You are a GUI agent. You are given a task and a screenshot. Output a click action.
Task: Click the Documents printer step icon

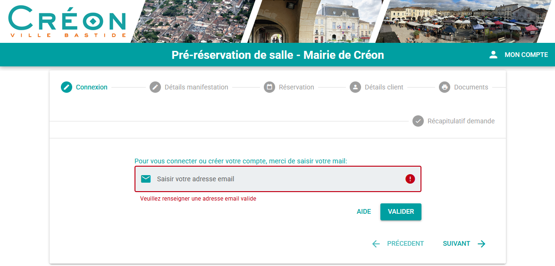click(x=445, y=87)
